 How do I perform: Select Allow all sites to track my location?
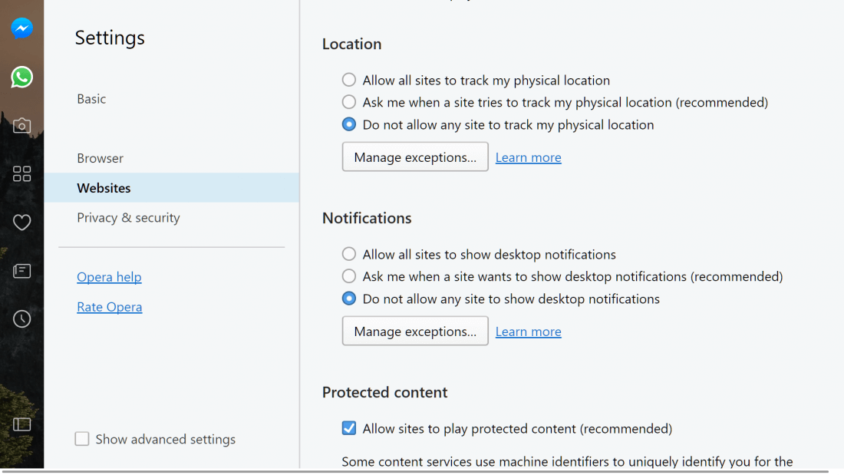click(349, 80)
